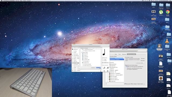Select the highlighted musical symbols category in Character Viewer sidebar
The width and height of the screenshot is (172, 97).
point(76,63)
